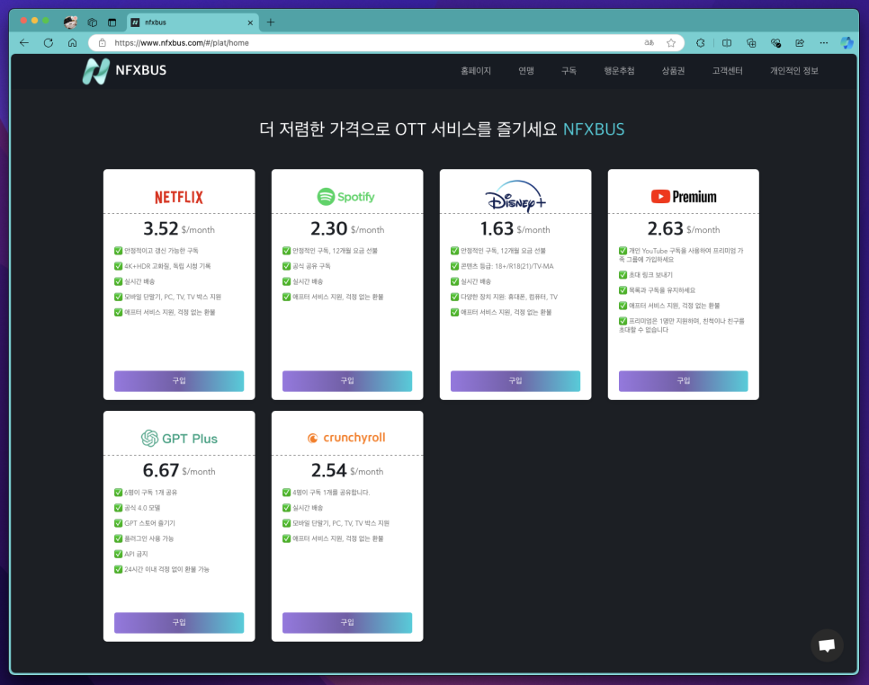Select the nfxbus browser tab
The height and width of the screenshot is (685, 869).
coord(192,22)
